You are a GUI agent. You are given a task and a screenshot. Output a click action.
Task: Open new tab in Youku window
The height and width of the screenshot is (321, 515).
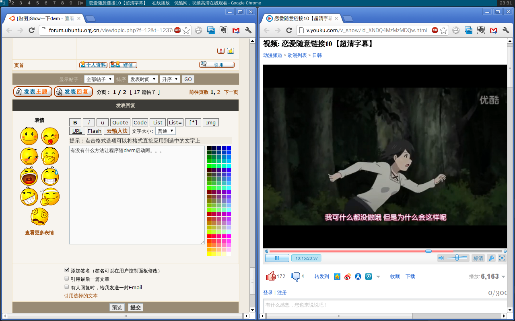347,18
